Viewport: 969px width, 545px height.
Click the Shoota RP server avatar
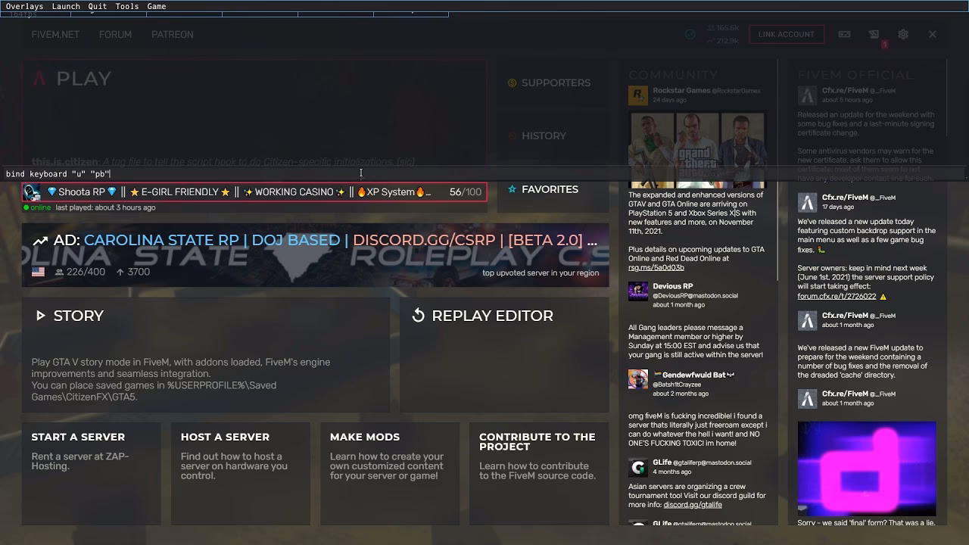point(32,192)
